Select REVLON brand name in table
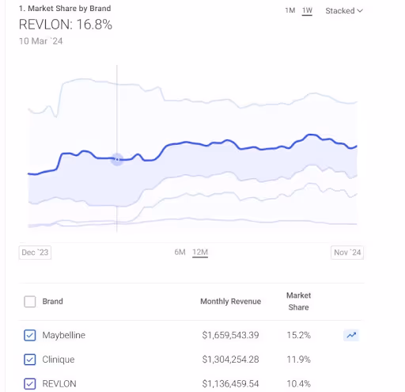 click(x=59, y=384)
